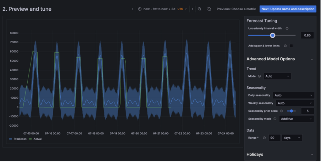The height and width of the screenshot is (162, 322).
Task: Show info icon for Seasonality mode
Action: 275,119
